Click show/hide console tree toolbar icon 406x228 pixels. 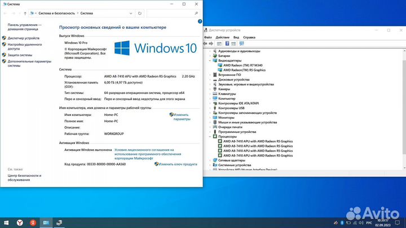[x=219, y=44]
